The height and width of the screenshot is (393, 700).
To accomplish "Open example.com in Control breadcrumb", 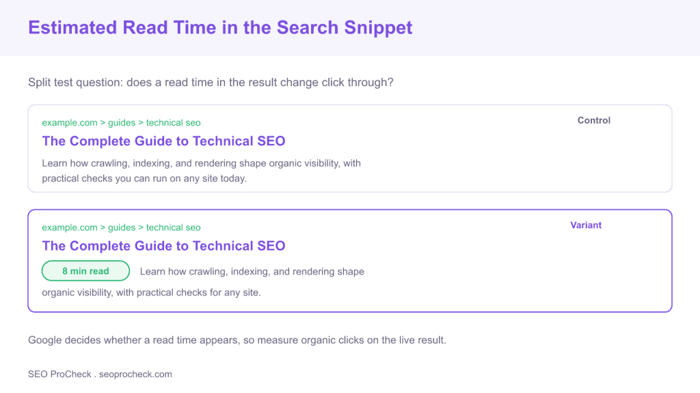I will coord(70,123).
